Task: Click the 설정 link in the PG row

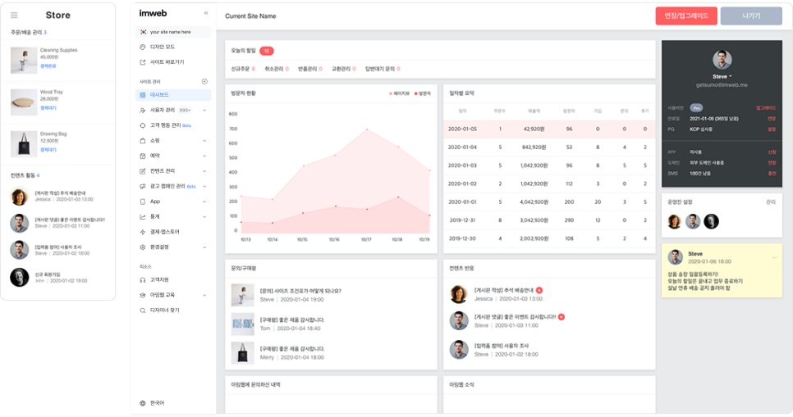Action: click(x=772, y=129)
